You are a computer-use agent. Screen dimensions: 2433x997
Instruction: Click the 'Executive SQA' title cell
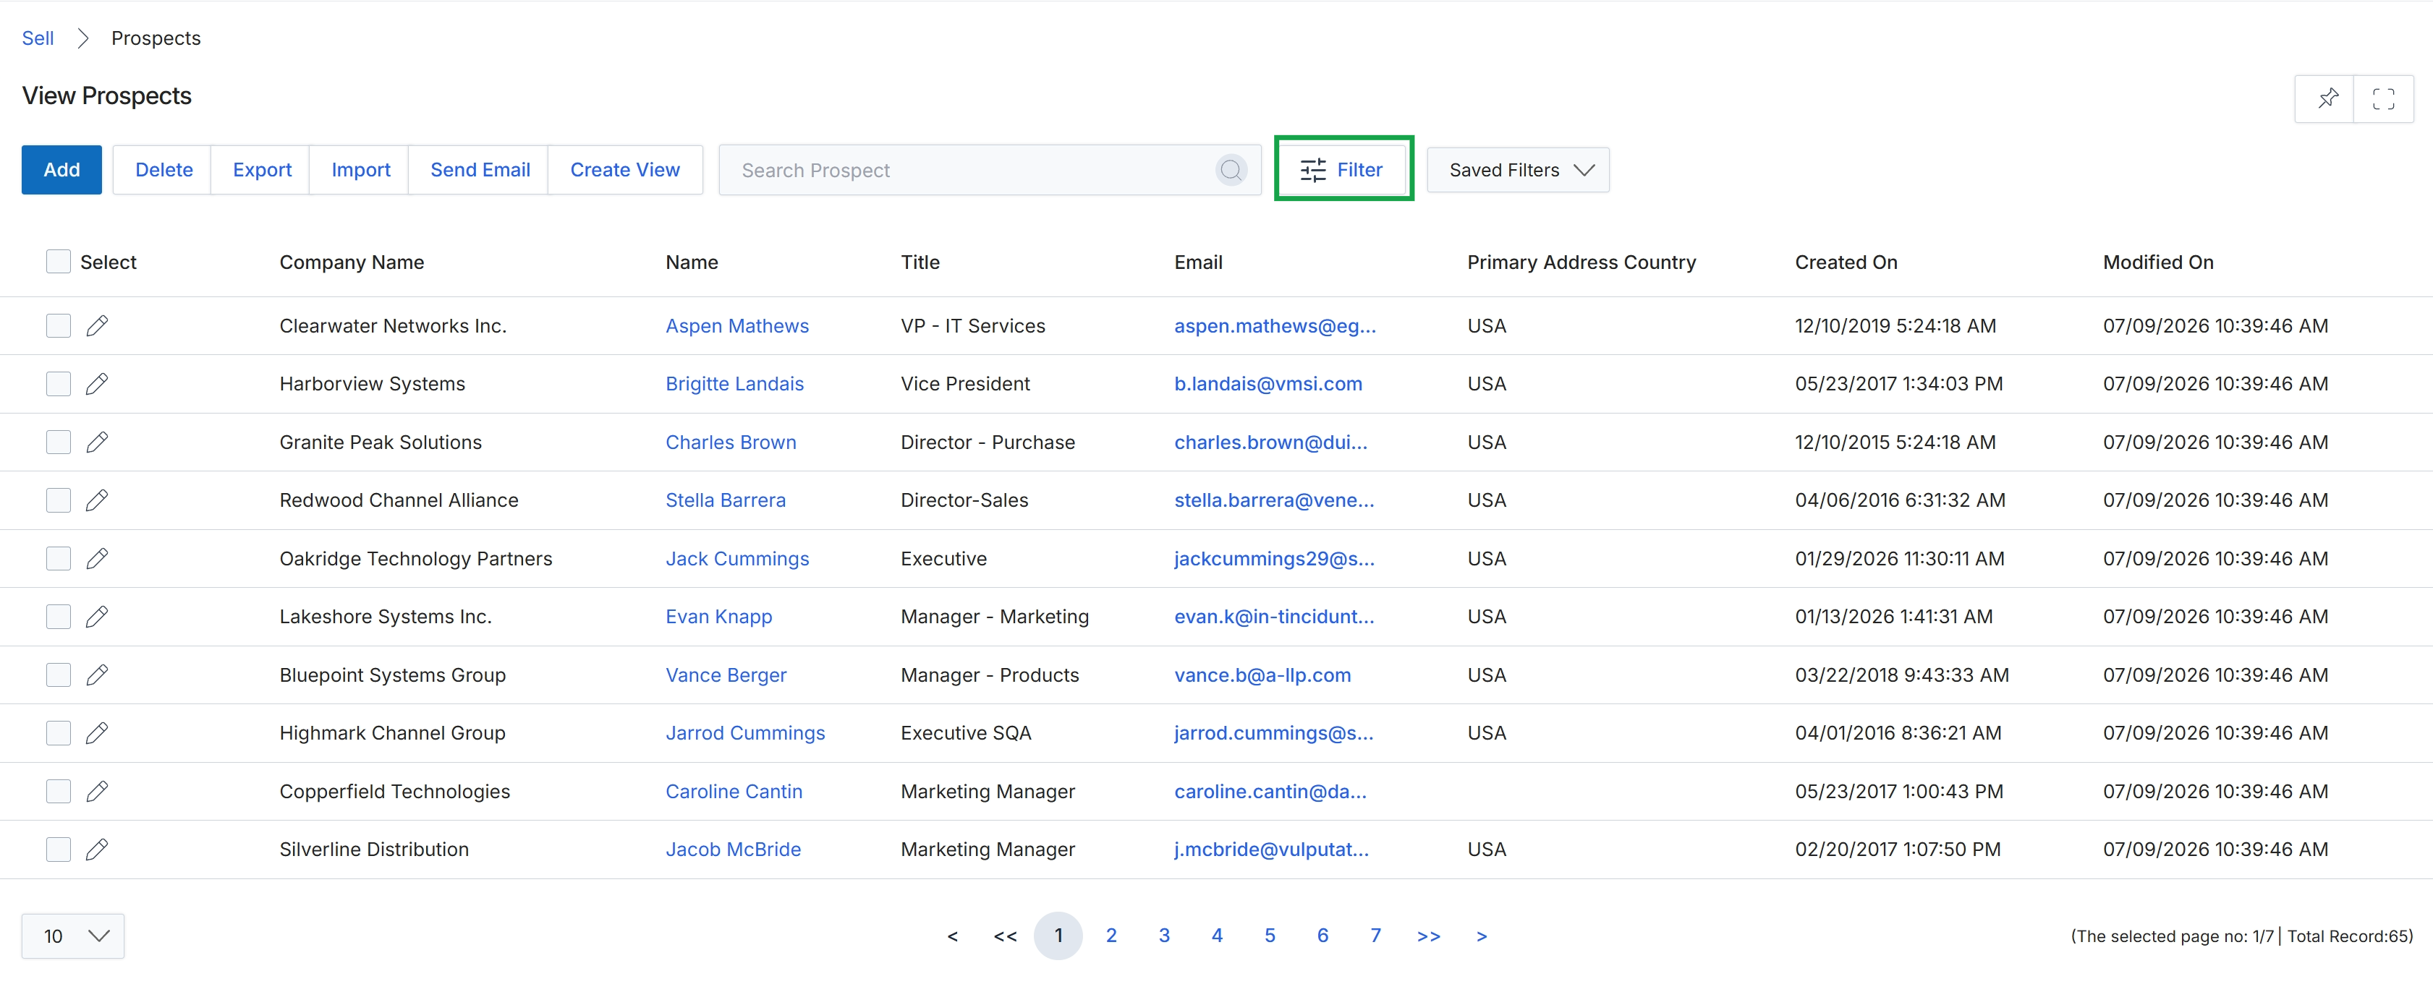(x=965, y=734)
